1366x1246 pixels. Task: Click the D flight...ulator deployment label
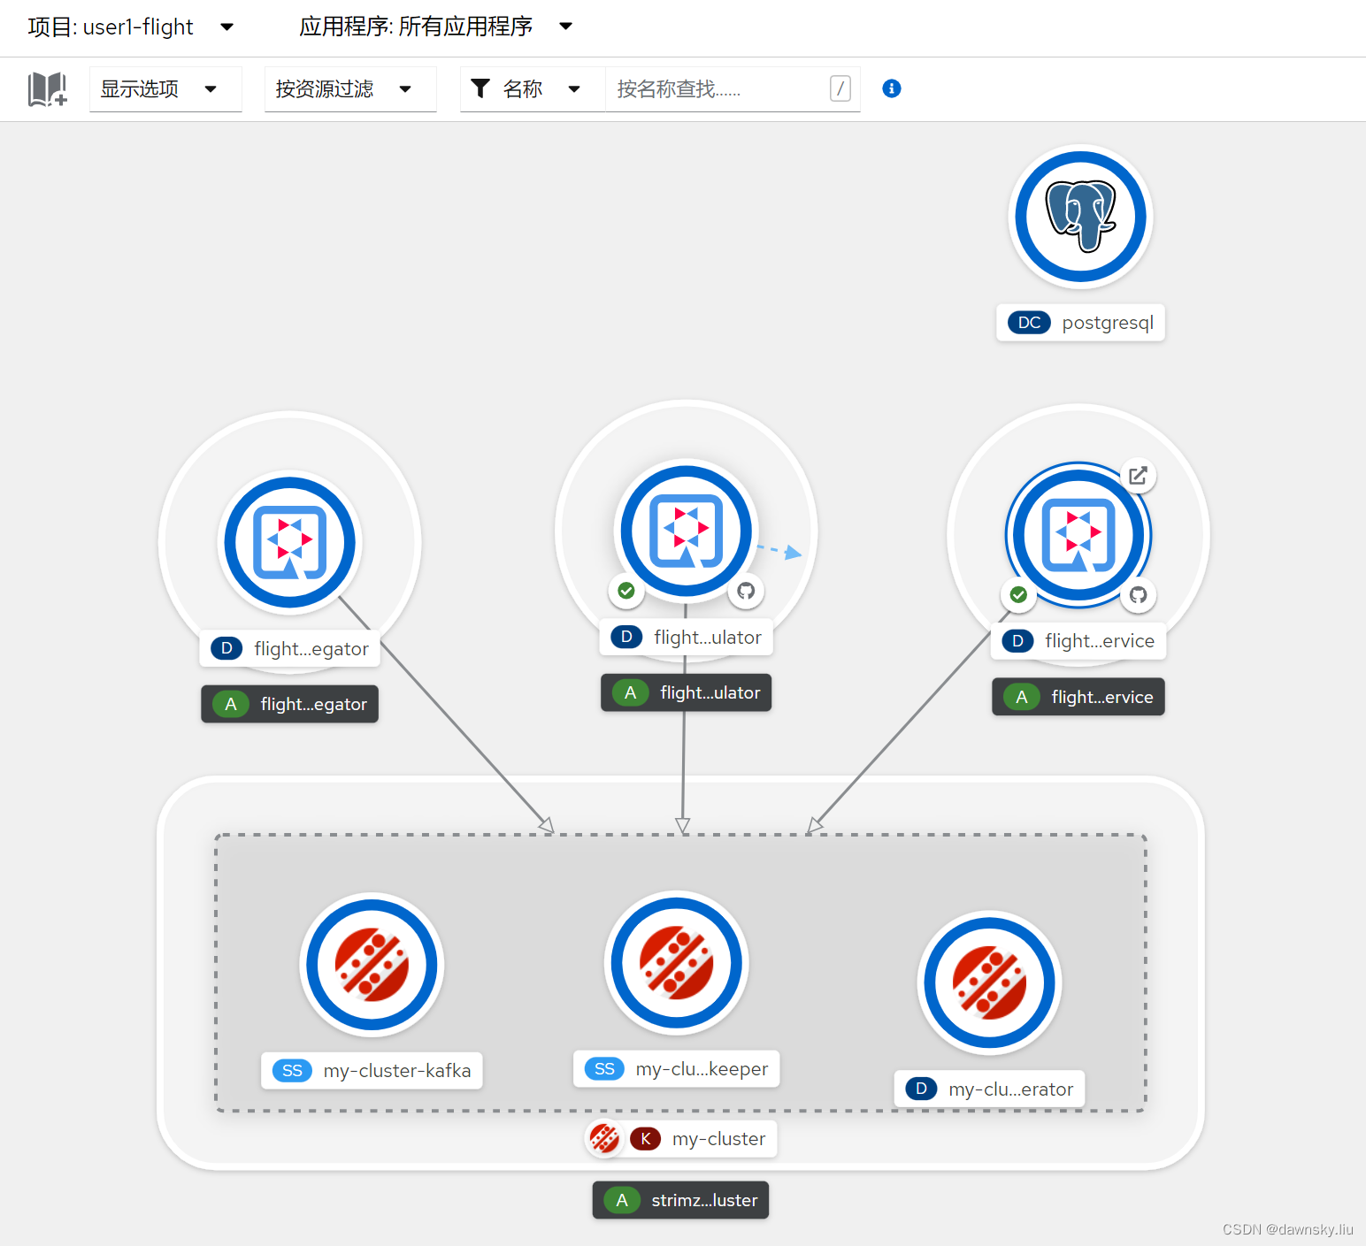[x=686, y=638]
